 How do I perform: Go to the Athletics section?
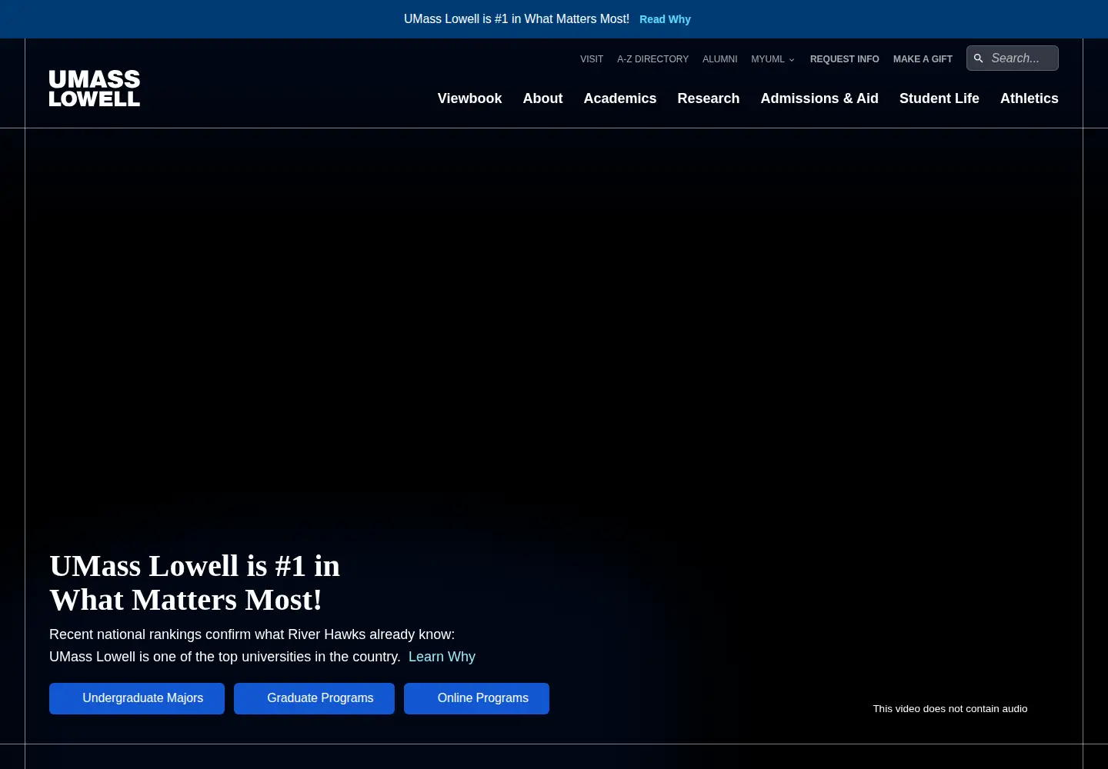1030,98
